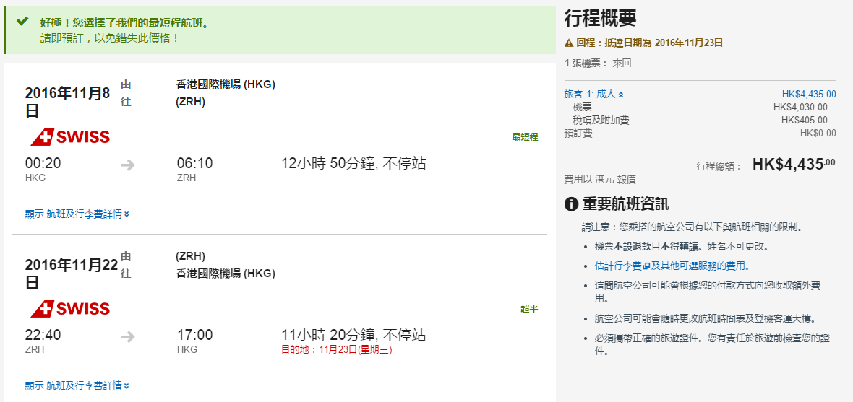Click the 超平 label on the return flight

tap(529, 309)
